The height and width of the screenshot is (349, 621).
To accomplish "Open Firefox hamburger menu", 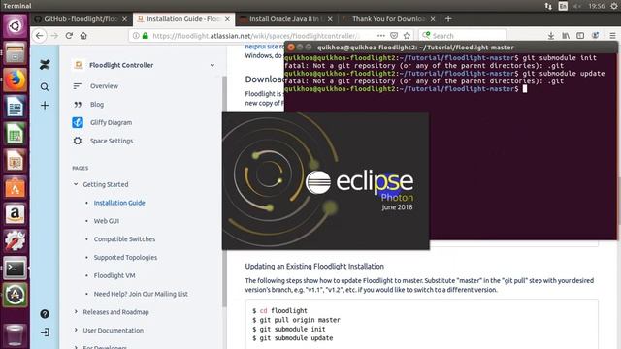I will point(612,36).
